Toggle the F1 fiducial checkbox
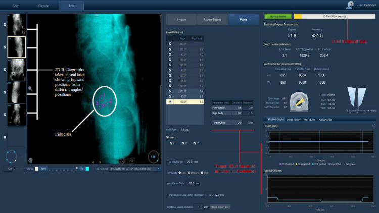Screen dimensions: 379x213 point(171,143)
